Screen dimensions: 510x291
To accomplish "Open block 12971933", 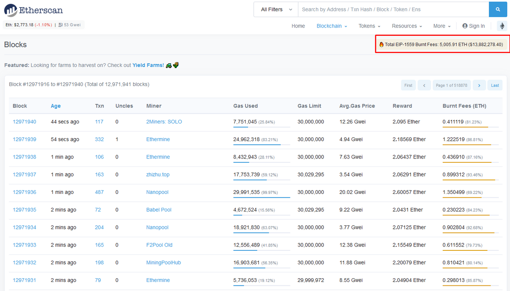I will [x=24, y=245].
